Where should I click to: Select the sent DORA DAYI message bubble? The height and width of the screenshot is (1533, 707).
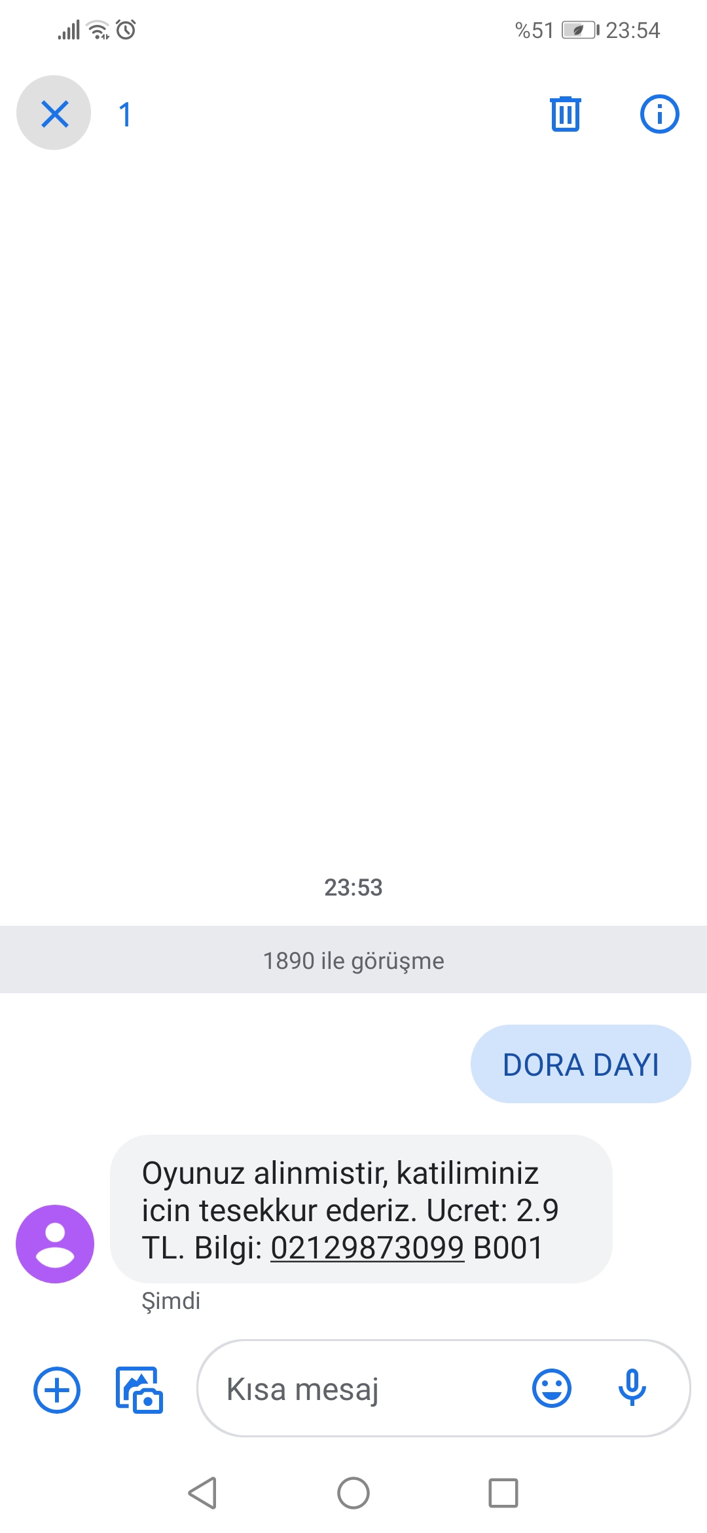[x=581, y=1064]
